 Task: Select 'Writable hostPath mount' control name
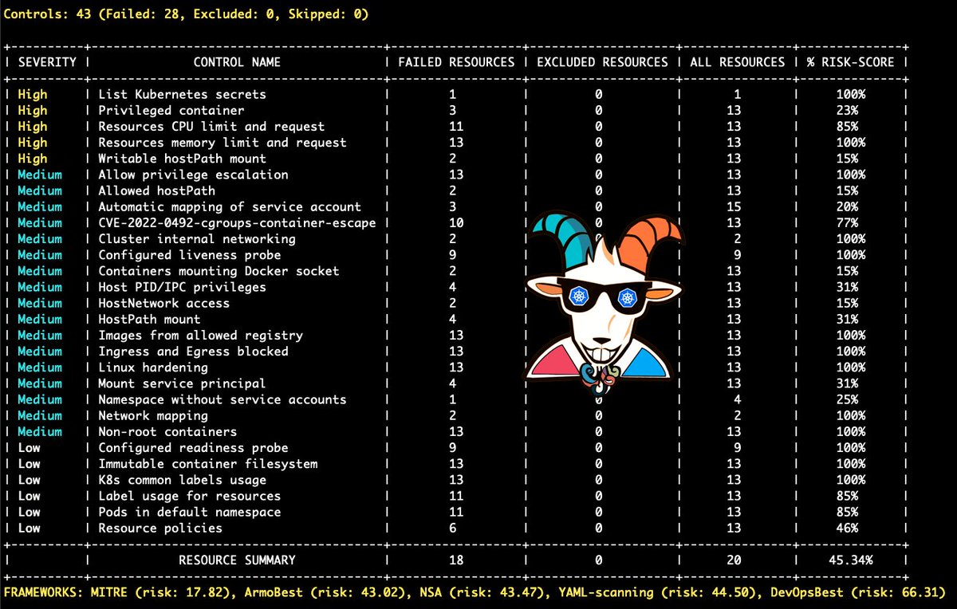(x=183, y=159)
